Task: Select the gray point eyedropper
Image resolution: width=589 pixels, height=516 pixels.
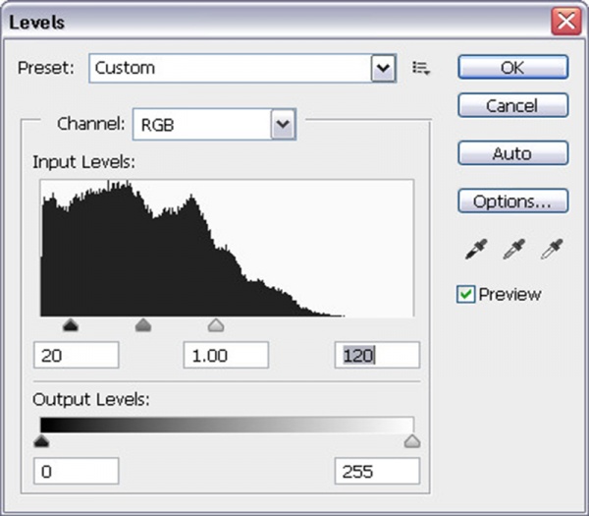Action: [513, 249]
